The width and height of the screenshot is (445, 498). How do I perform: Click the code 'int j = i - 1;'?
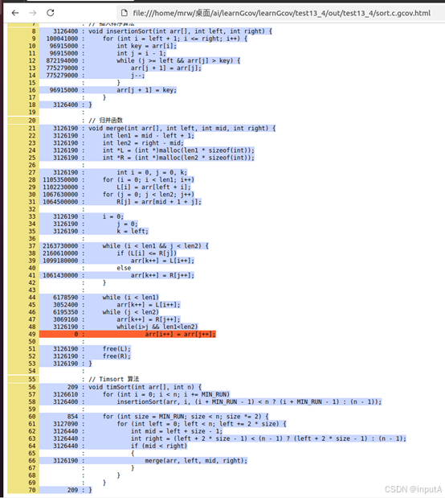[141, 53]
